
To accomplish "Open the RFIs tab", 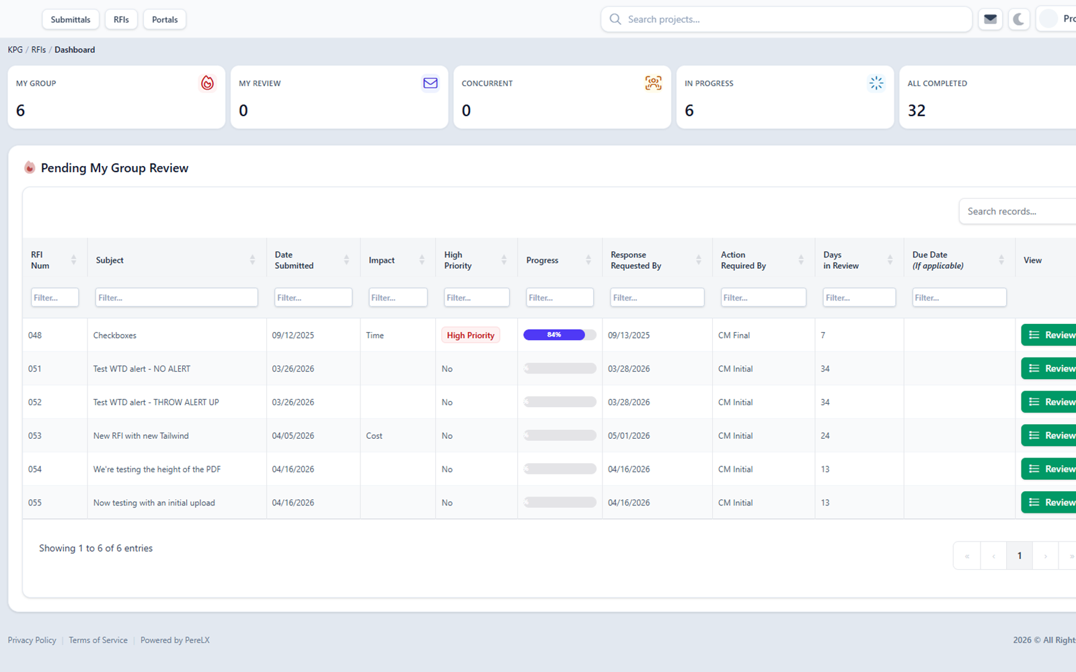I will pyautogui.click(x=121, y=19).
